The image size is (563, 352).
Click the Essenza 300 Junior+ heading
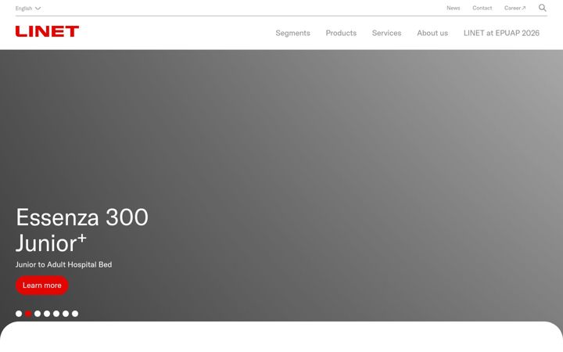click(82, 230)
